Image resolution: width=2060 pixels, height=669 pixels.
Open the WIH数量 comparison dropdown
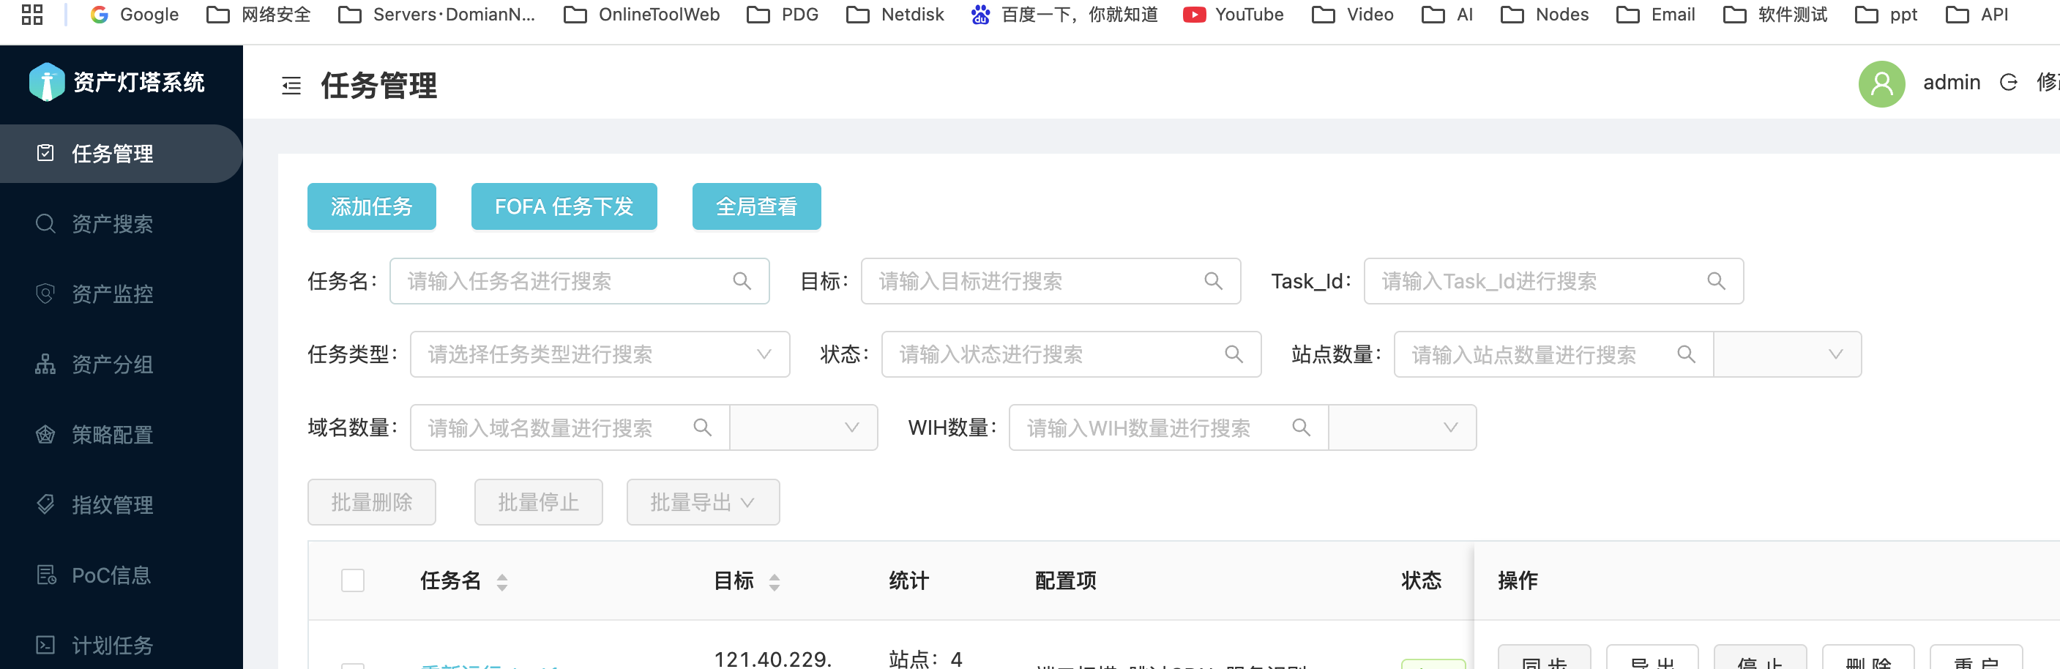tap(1401, 428)
